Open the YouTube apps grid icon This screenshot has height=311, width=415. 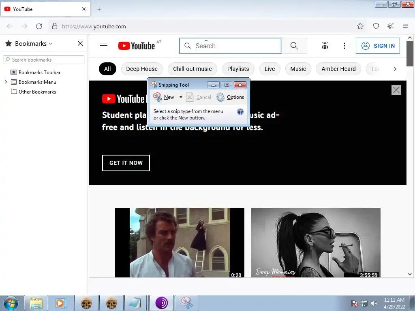click(325, 46)
